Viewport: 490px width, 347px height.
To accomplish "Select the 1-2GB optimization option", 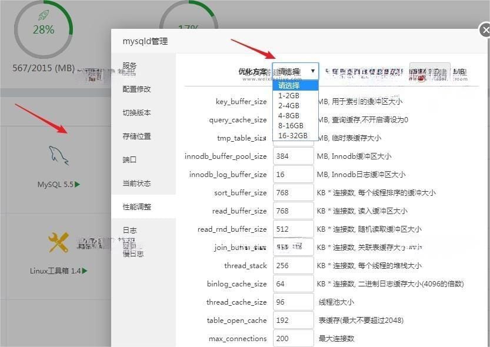I will pos(295,96).
